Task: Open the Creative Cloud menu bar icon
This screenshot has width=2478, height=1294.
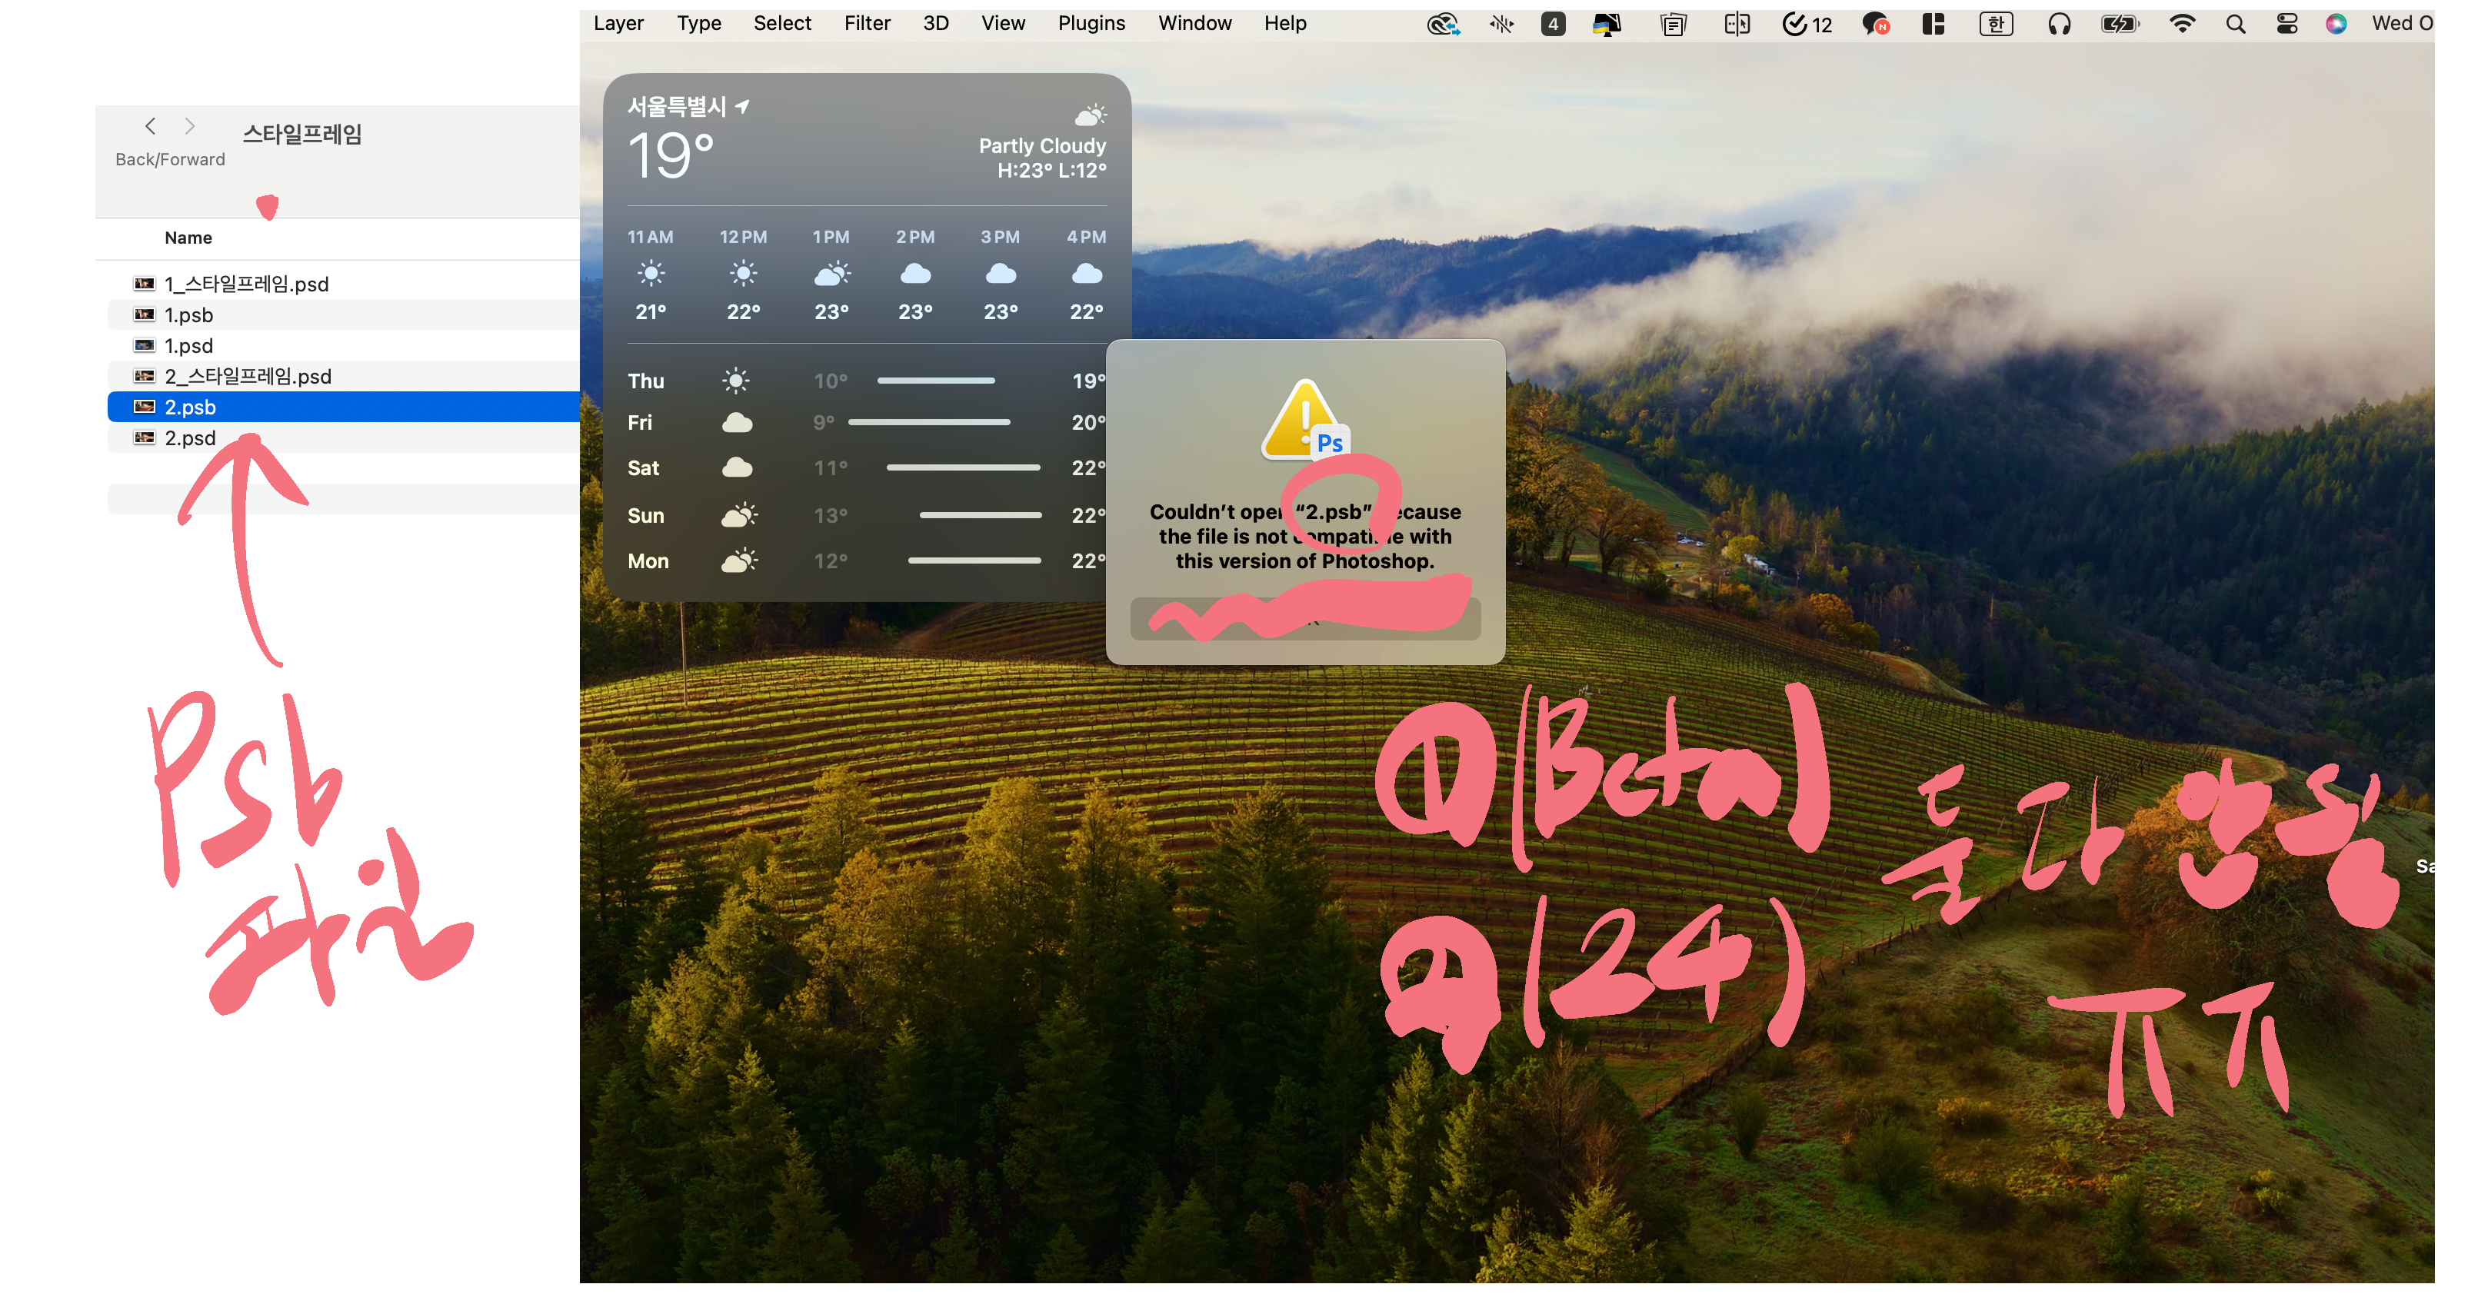Action: point(1442,24)
